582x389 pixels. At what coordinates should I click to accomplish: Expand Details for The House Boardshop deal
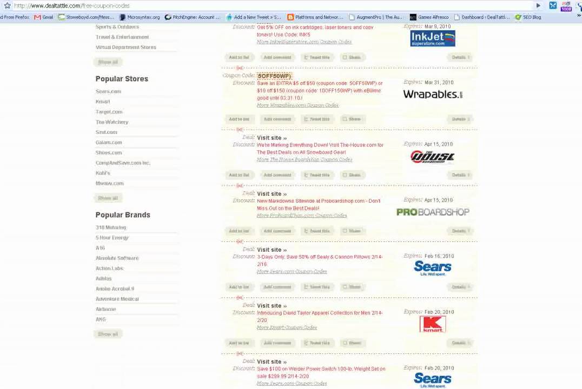tap(461, 175)
